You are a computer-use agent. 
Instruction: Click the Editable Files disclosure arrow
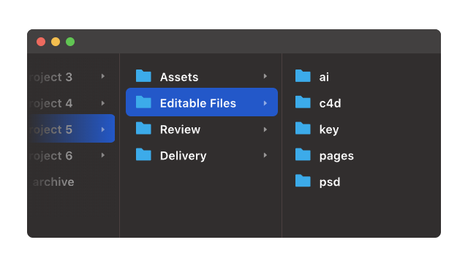(265, 103)
